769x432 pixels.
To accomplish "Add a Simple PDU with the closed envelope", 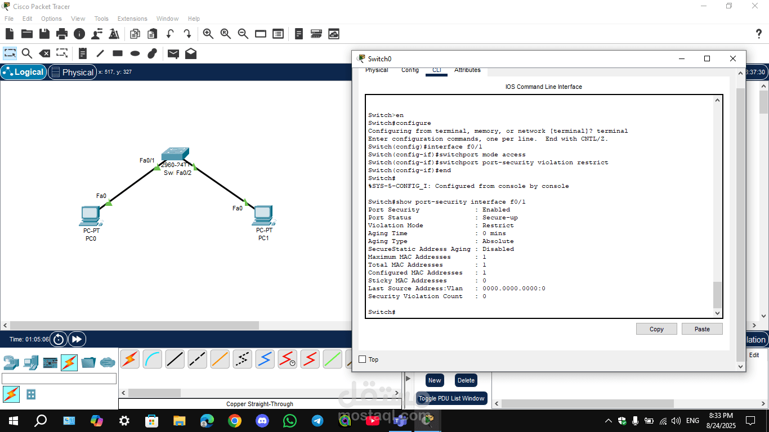I will coord(173,53).
